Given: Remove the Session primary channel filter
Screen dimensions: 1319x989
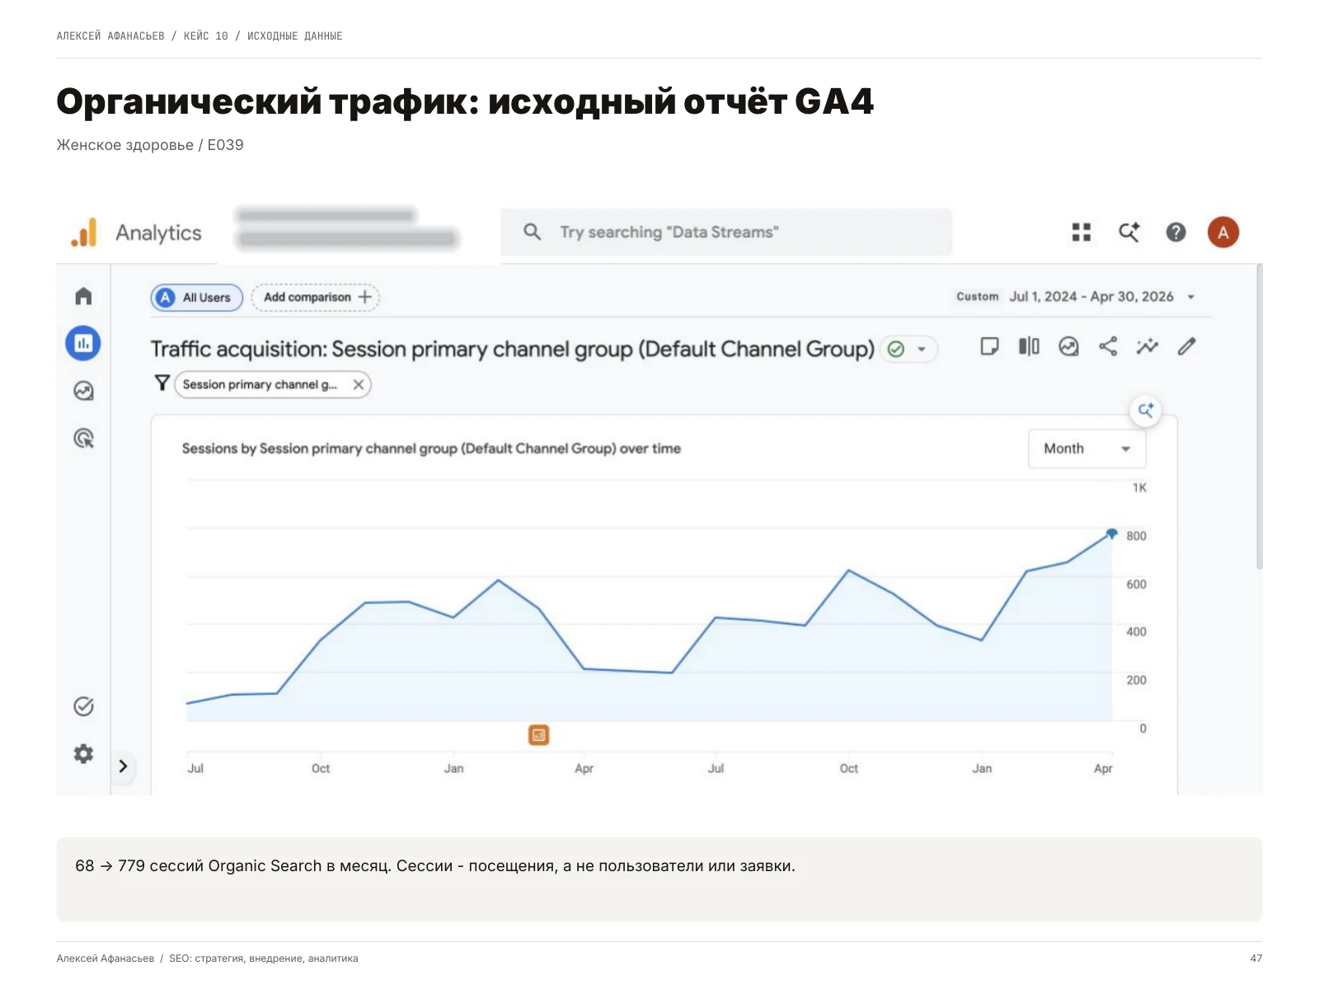Looking at the screenshot, I should pyautogui.click(x=359, y=385).
